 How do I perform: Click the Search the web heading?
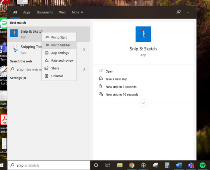[x=21, y=61]
